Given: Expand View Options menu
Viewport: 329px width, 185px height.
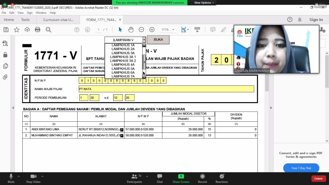Looking at the screenshot, I should click(204, 3).
